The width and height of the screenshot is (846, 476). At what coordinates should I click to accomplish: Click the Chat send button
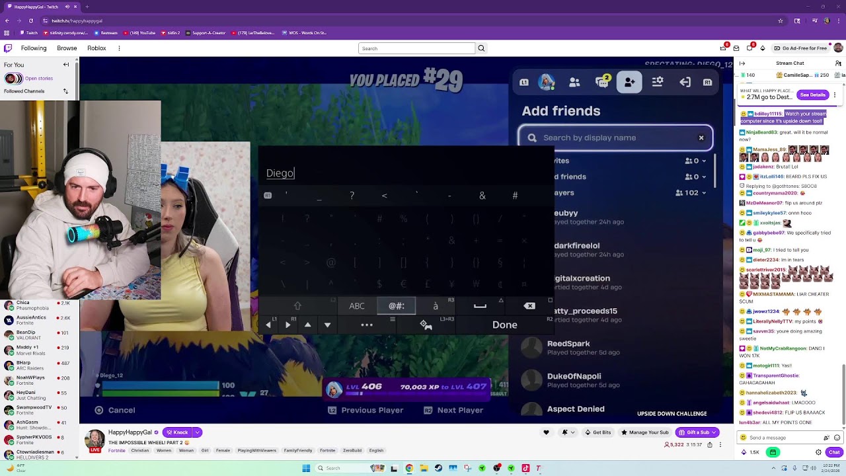pos(834,452)
